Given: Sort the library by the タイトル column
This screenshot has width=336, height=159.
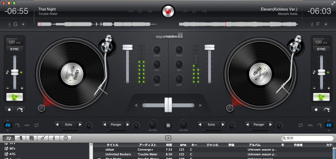Looking at the screenshot, I should point(121,145).
